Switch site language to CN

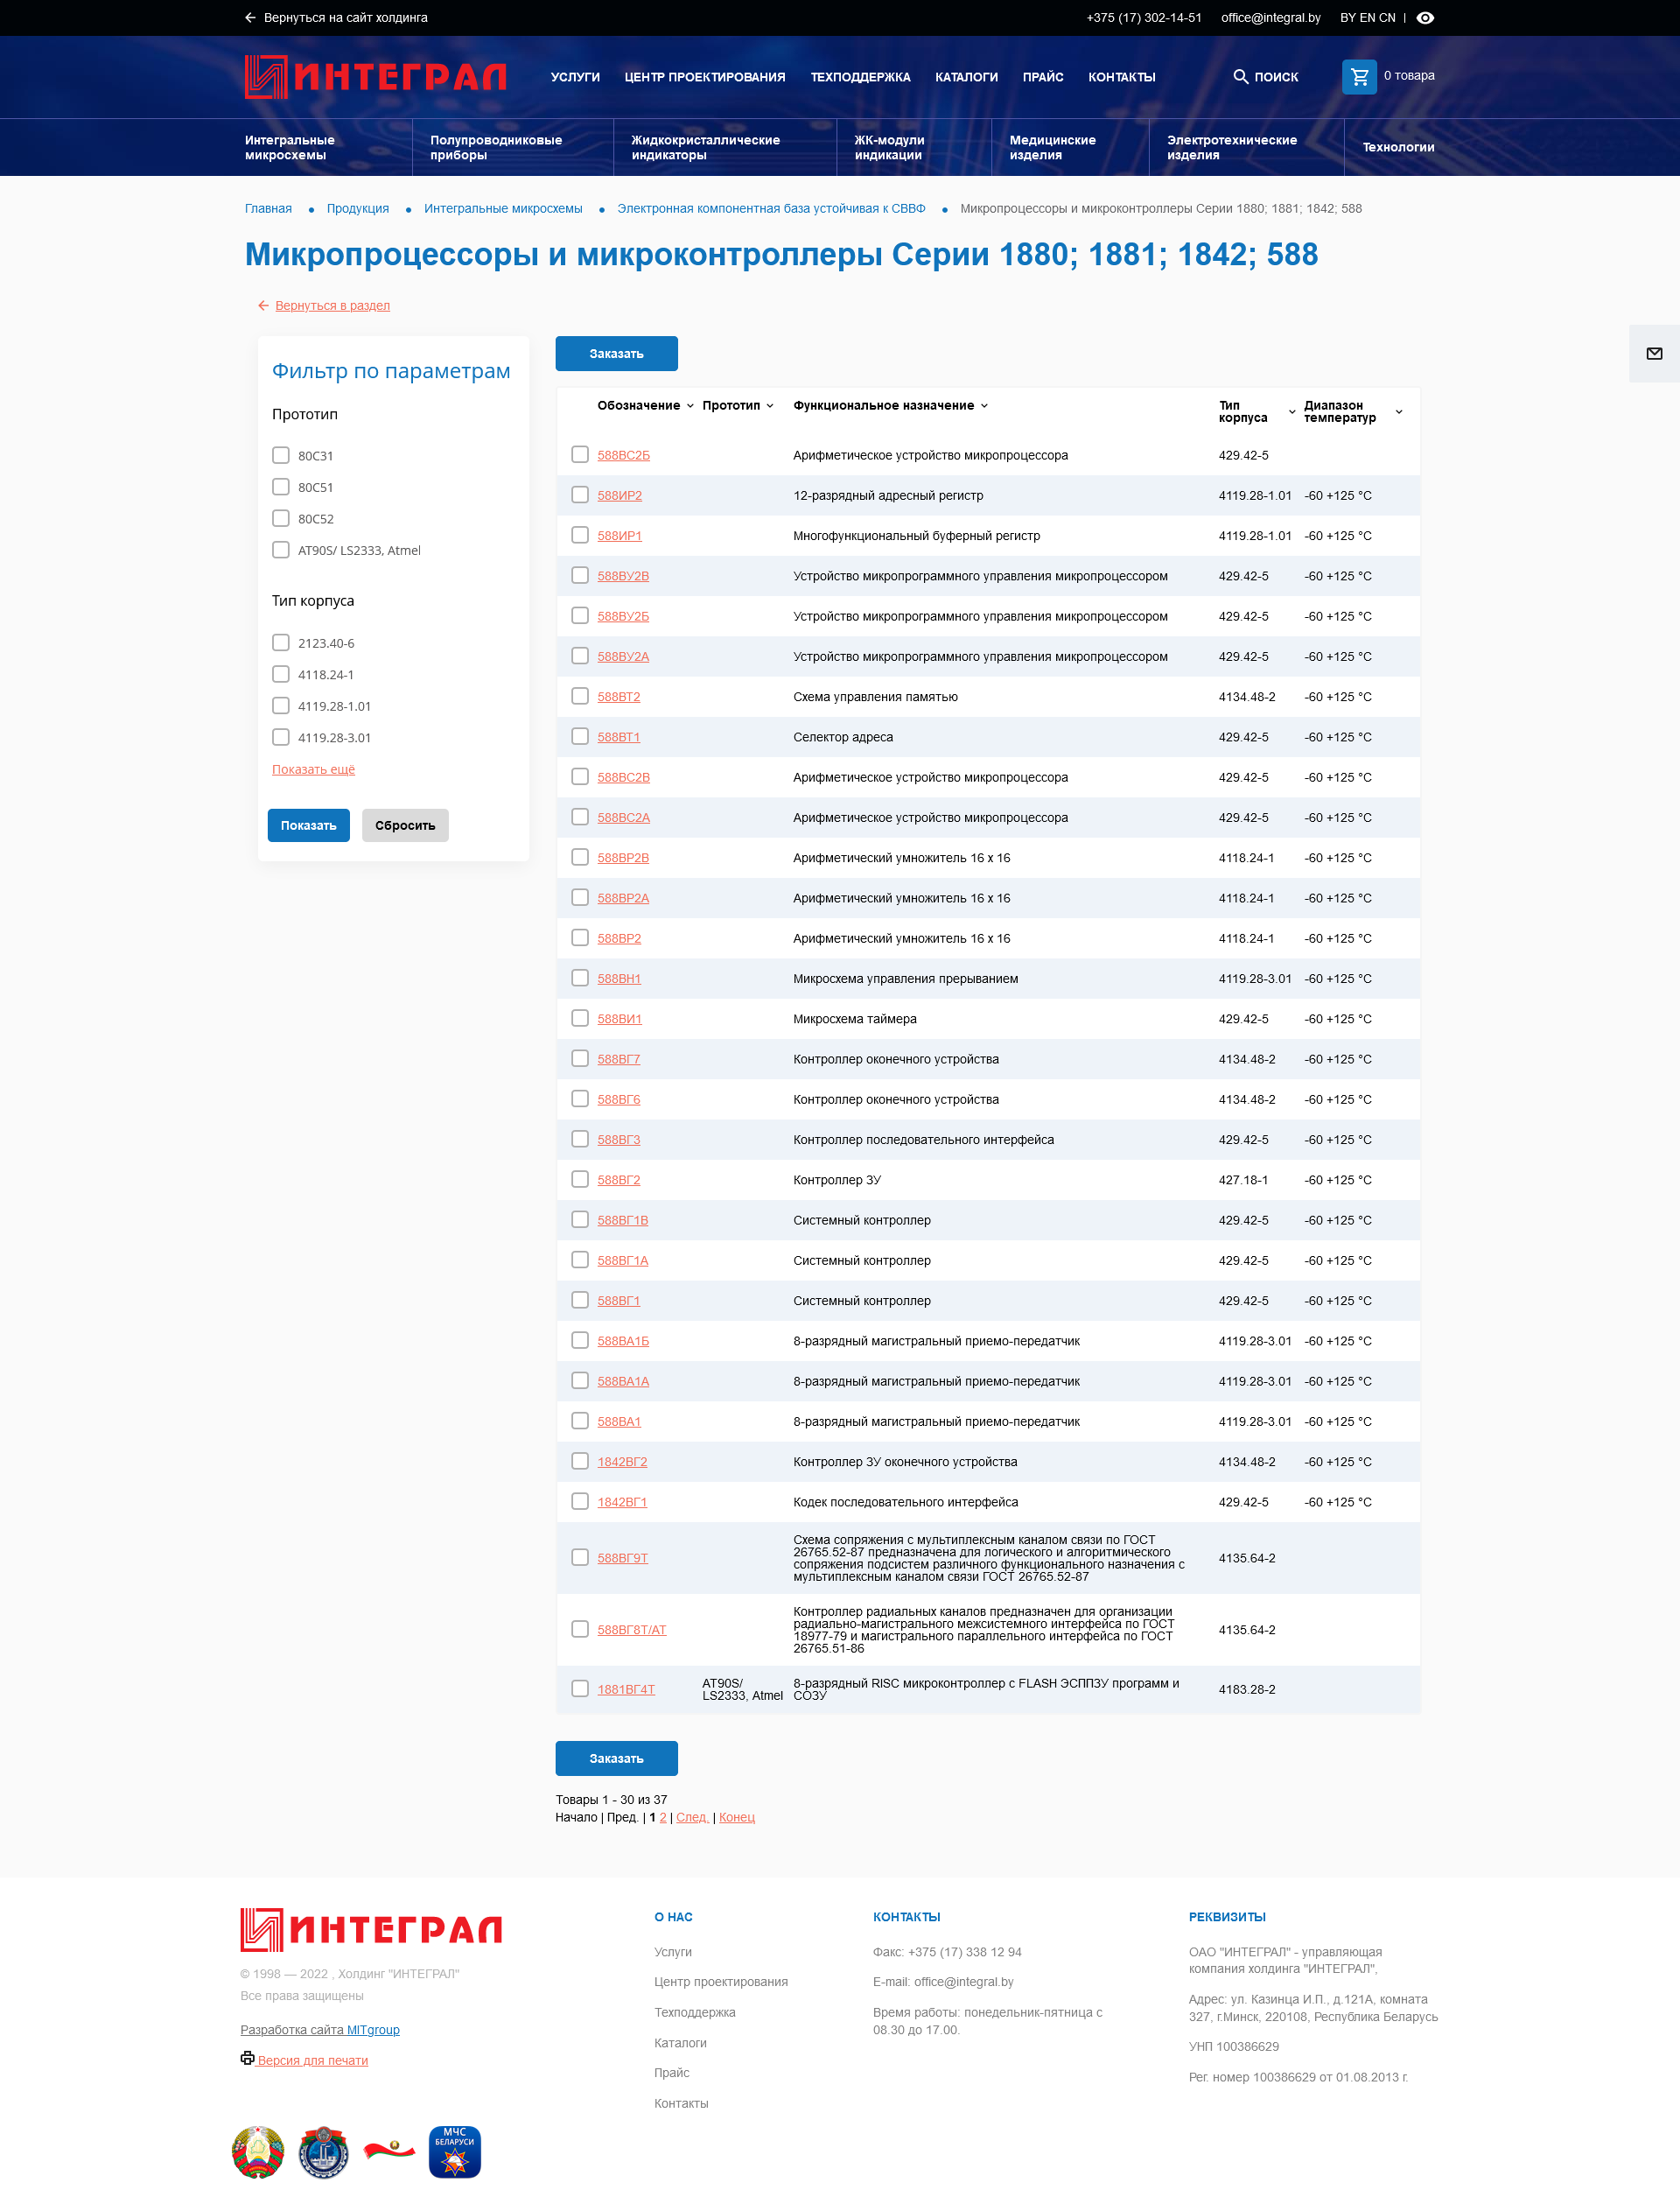click(x=1387, y=18)
